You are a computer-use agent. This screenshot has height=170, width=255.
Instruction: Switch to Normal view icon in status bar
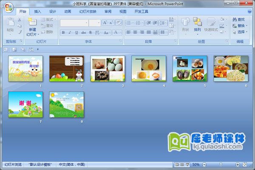tap(177, 164)
